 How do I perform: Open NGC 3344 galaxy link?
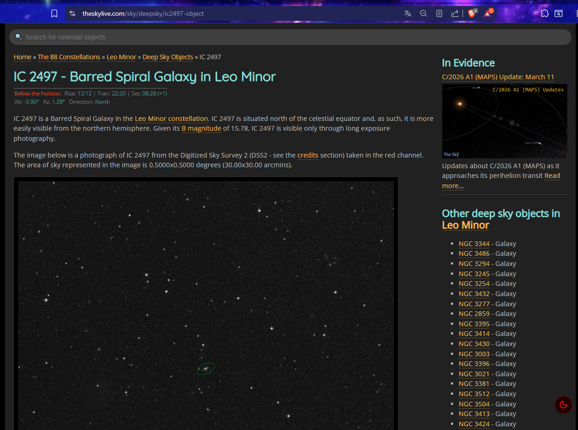474,244
